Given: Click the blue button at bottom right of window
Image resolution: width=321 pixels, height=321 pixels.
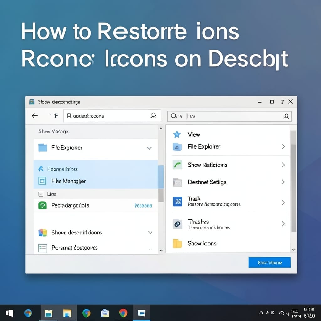Looking at the screenshot, I should coord(269,262).
